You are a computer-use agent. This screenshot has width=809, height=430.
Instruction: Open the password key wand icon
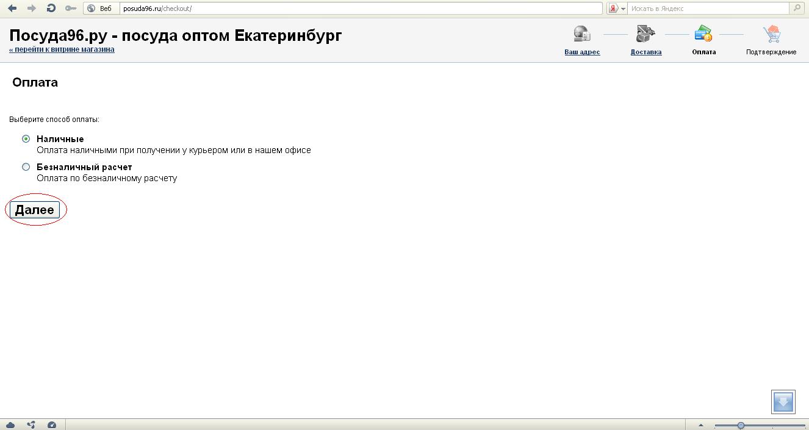71,9
